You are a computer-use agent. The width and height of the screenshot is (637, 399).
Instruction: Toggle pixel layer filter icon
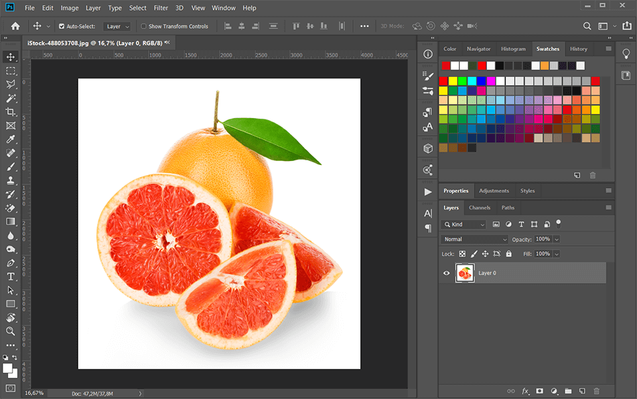point(496,224)
